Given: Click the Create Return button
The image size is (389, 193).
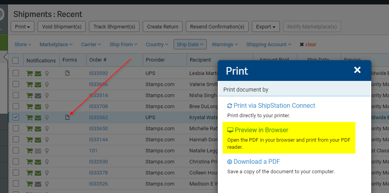Looking at the screenshot, I should (x=162, y=26).
